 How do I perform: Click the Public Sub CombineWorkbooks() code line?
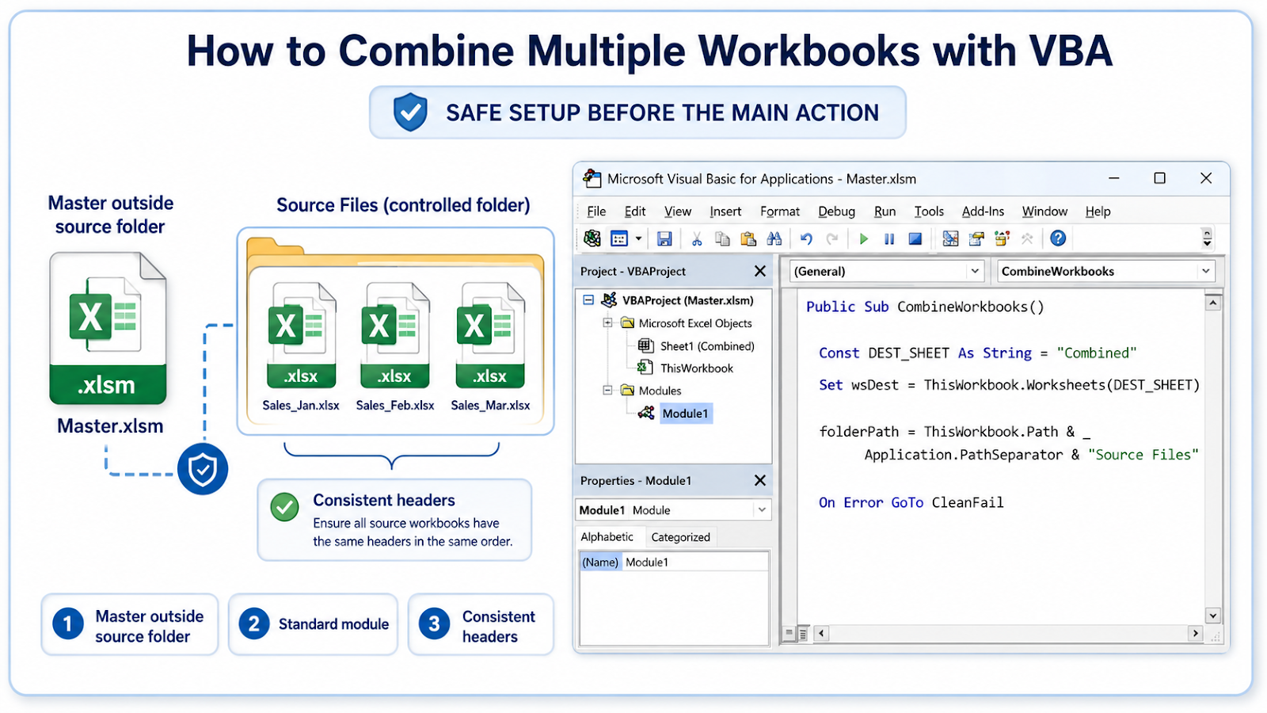[925, 307]
